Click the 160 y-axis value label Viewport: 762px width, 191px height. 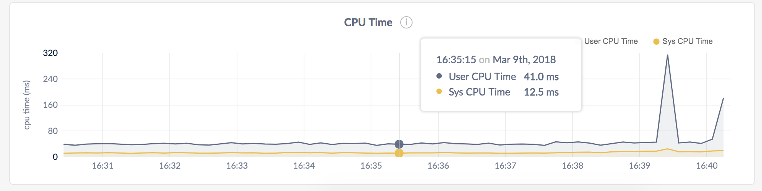(50, 105)
